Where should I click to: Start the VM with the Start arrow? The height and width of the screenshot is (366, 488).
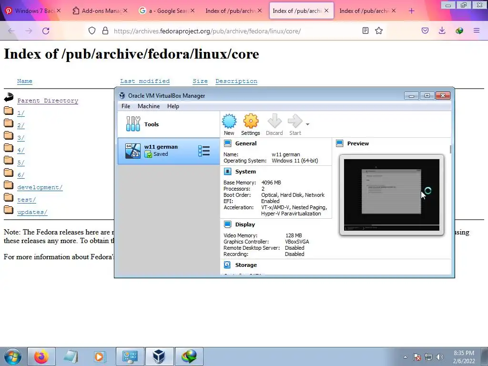295,121
